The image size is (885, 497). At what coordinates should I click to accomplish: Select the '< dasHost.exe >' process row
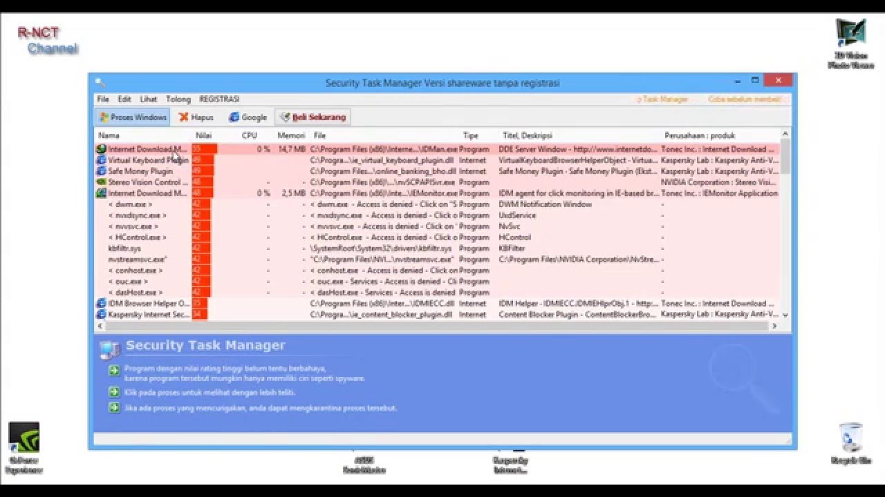[437, 293]
